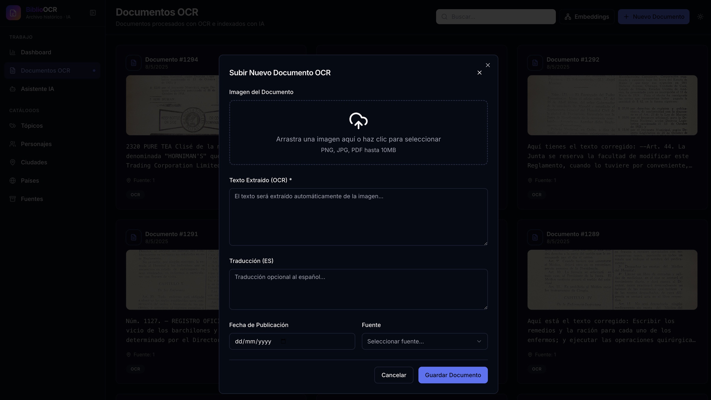Expand the Seleccionar fuente dropdown
This screenshot has width=711, height=400.
click(425, 341)
